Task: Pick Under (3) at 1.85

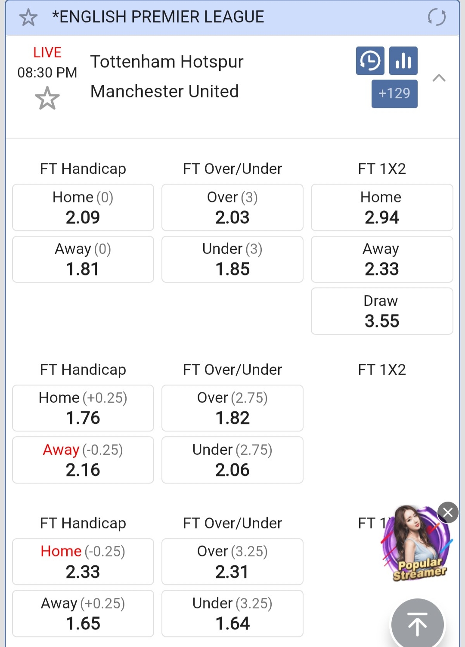Action: [x=232, y=259]
